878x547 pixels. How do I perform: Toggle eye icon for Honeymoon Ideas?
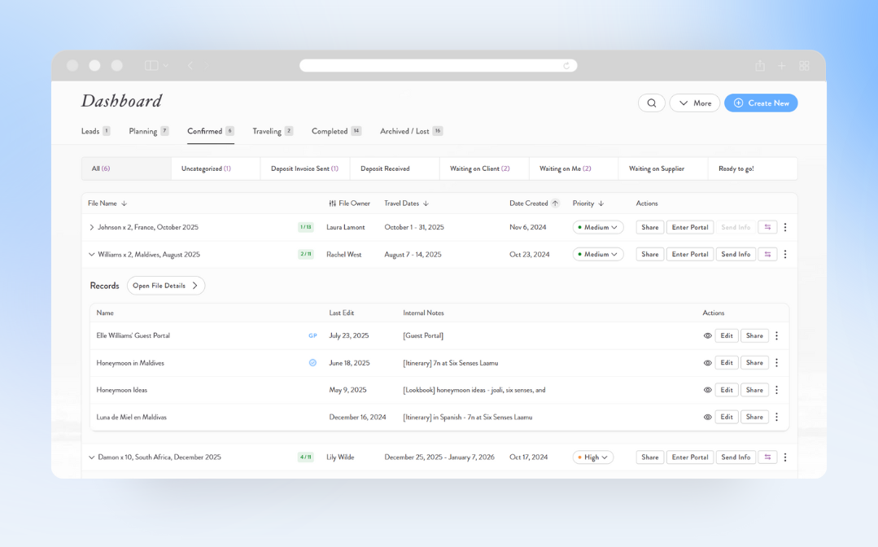point(708,390)
